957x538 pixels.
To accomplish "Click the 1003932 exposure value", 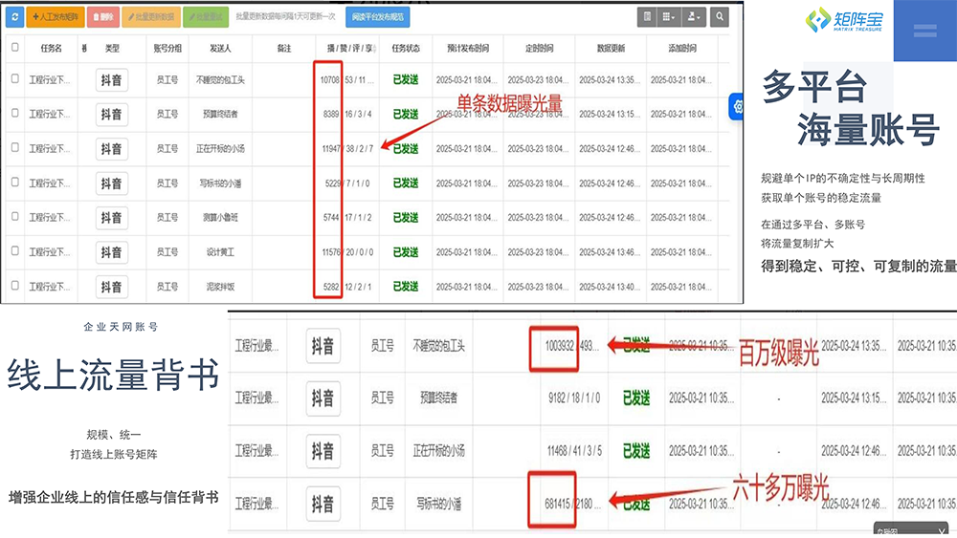I will coord(559,346).
